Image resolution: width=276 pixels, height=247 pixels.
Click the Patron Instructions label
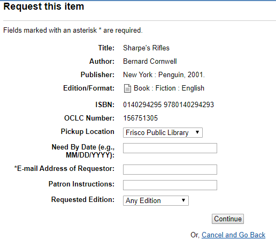(81, 184)
